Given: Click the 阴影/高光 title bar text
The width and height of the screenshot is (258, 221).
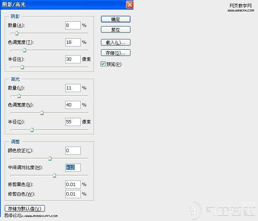Looking at the screenshot, I should [14, 4].
